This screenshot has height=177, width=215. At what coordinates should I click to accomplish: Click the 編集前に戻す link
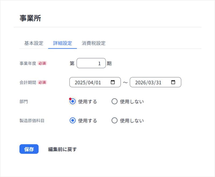click(x=62, y=149)
